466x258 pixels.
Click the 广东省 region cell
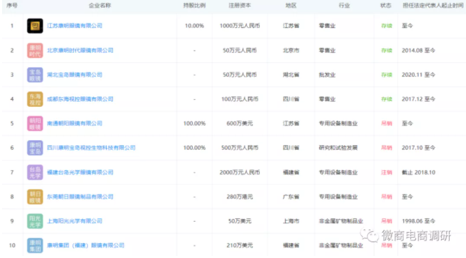(x=291, y=197)
